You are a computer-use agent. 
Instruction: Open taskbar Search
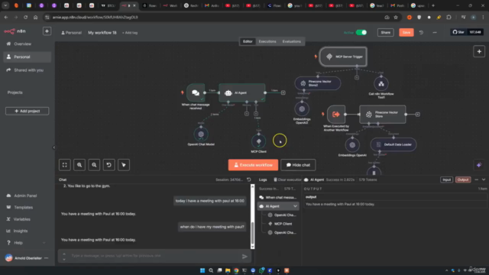pyautogui.click(x=211, y=270)
